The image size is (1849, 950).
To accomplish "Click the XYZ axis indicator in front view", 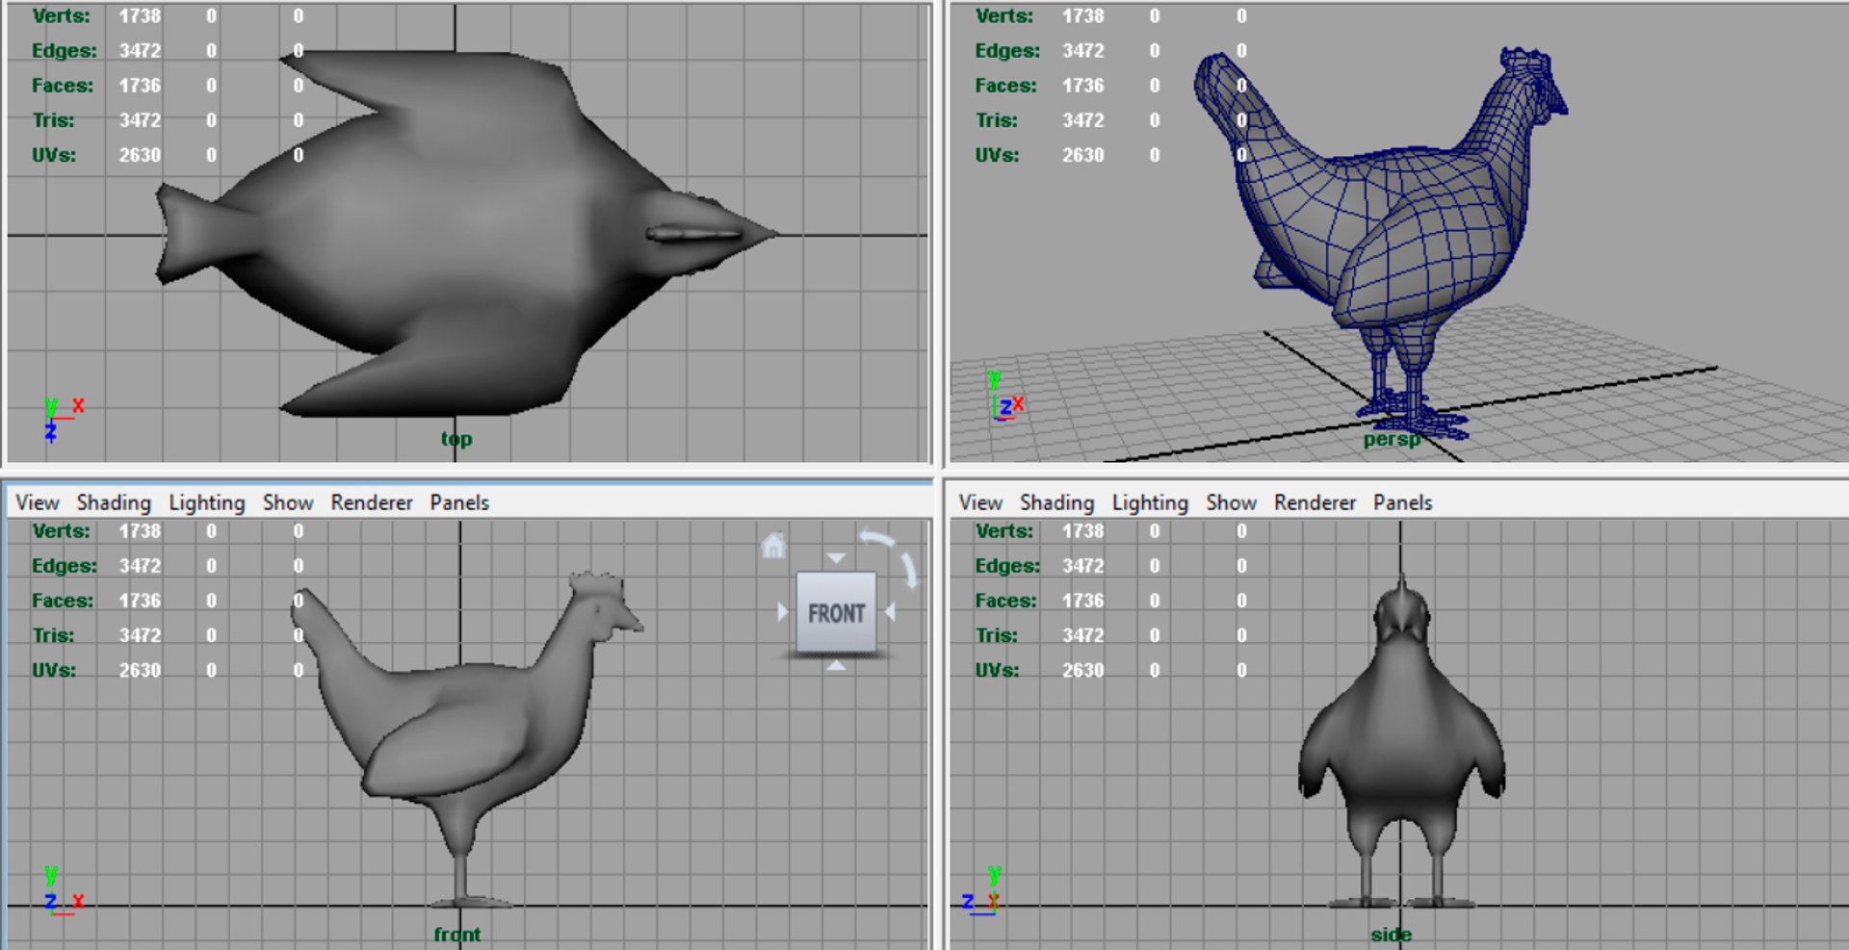I will coord(64,890).
